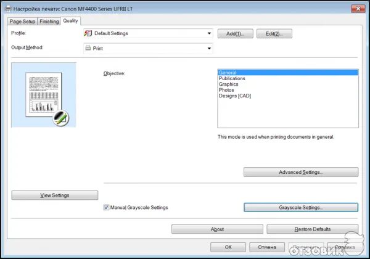Screen dimensions: 370x259
Task: Cancel with the Отмена button
Action: (267, 247)
